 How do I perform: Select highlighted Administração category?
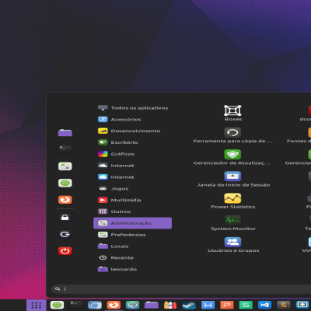[132, 223]
